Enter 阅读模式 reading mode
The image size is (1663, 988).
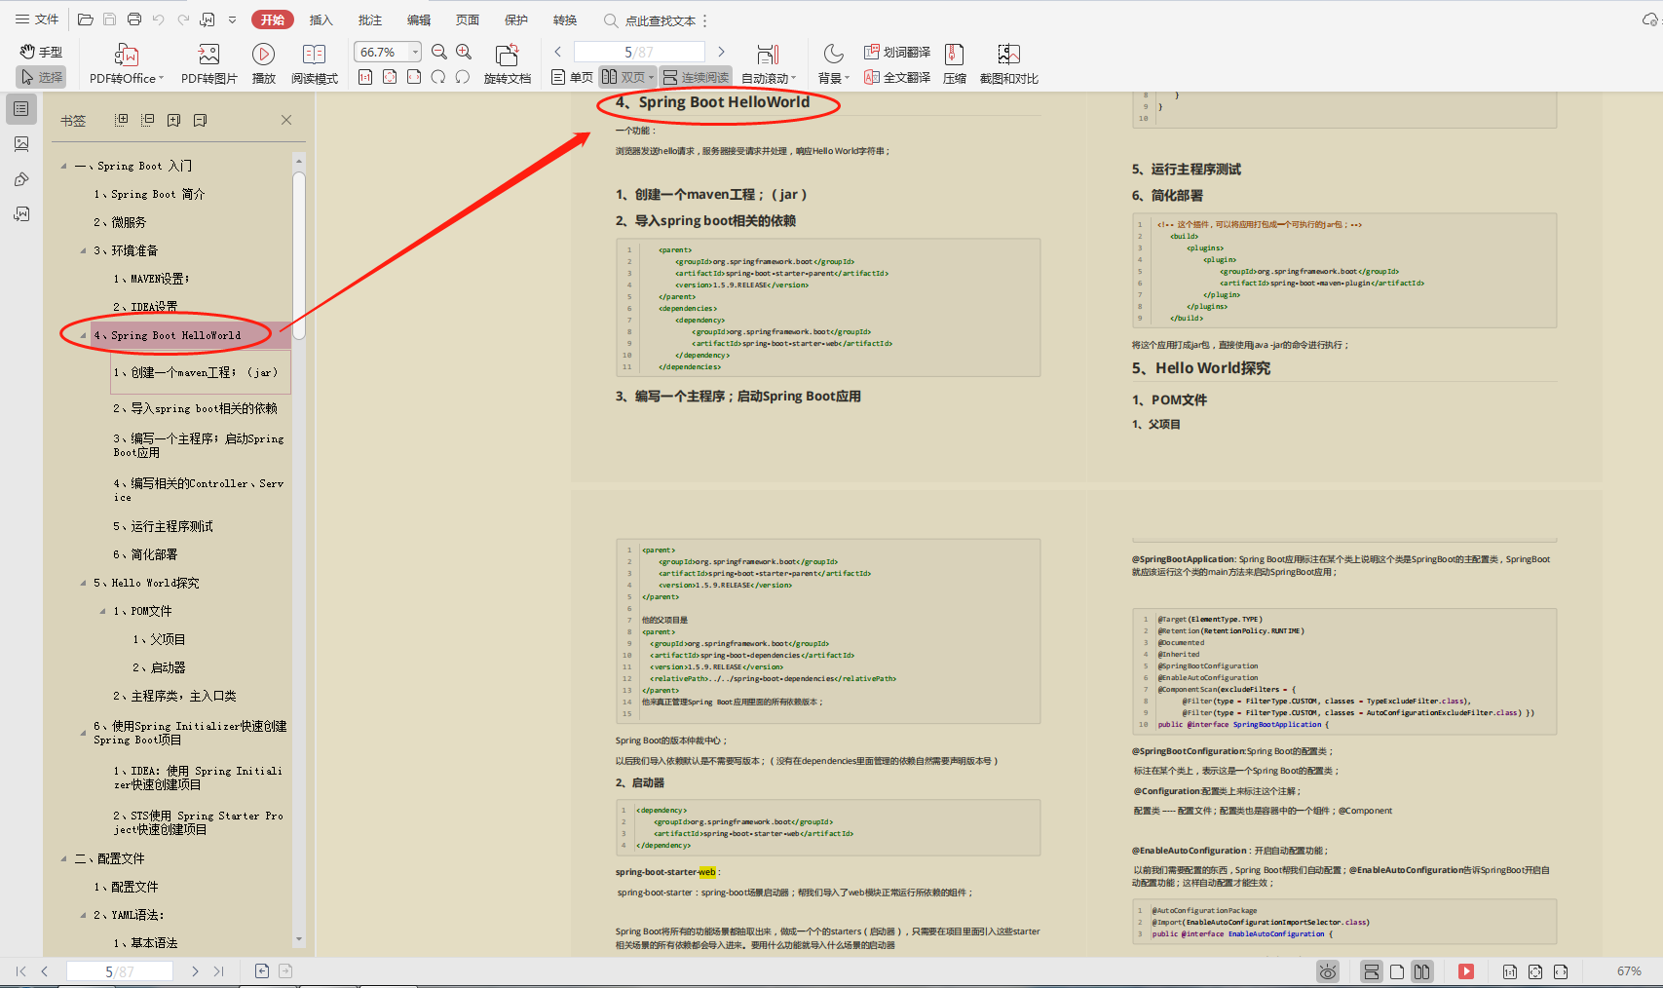314,64
